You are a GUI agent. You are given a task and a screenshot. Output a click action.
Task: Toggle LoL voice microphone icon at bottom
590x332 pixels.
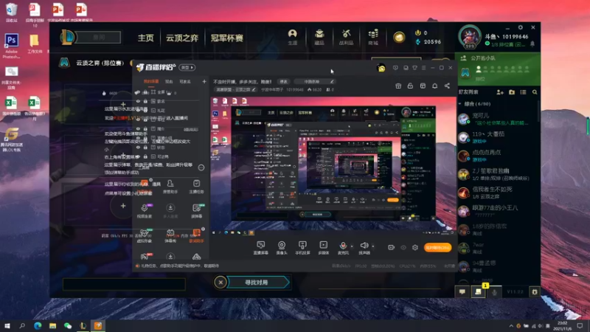494,291
